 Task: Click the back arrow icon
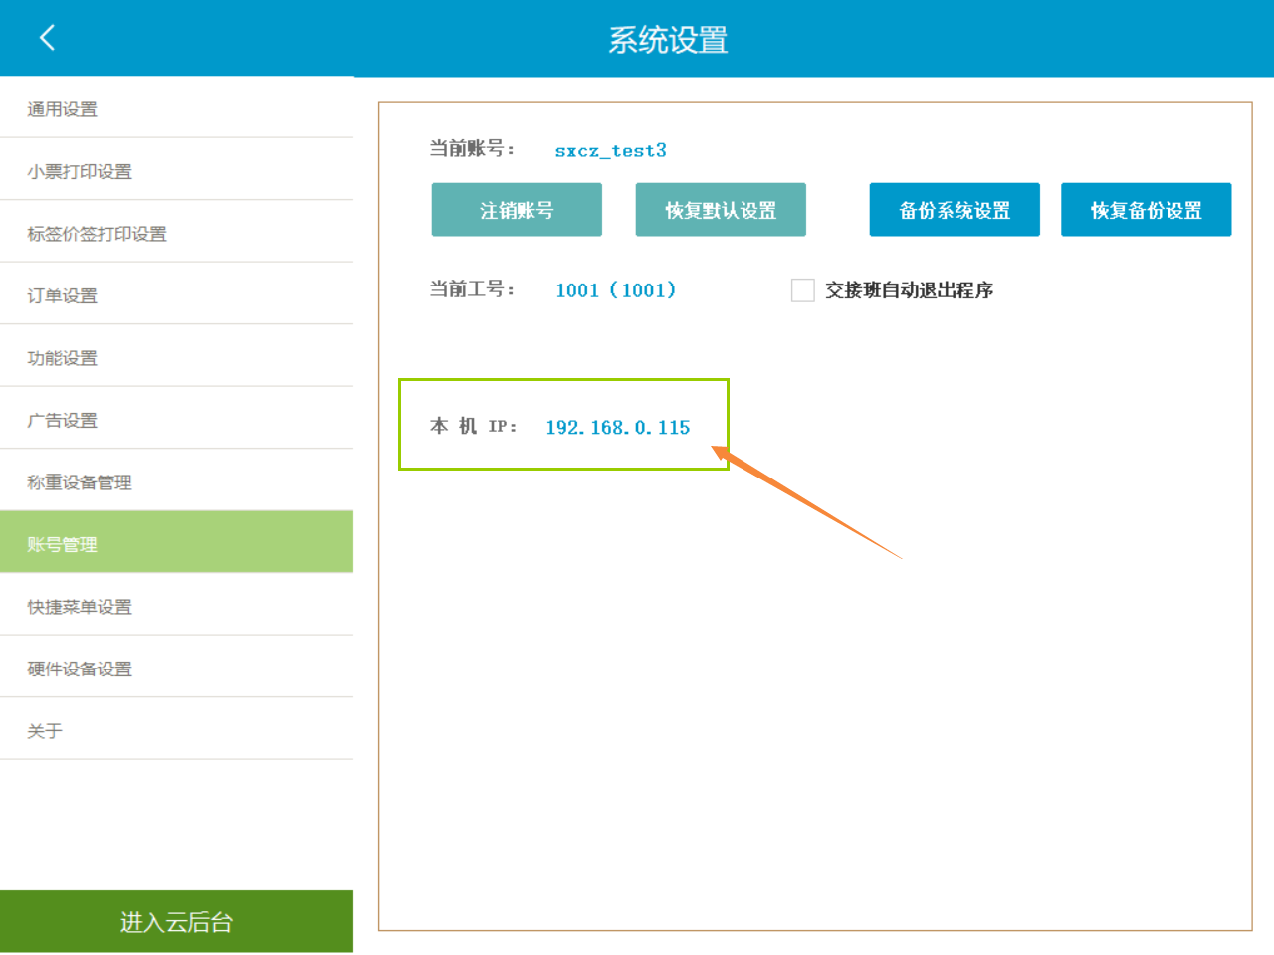coord(47,38)
